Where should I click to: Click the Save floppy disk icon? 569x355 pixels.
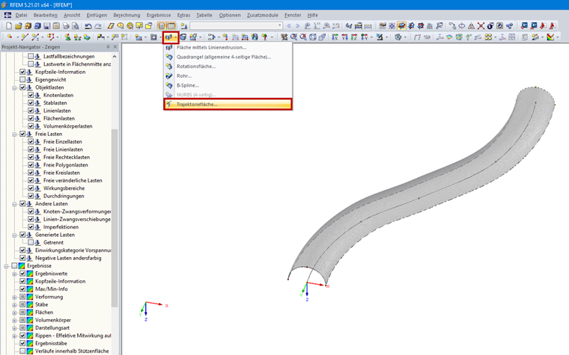tap(47, 25)
